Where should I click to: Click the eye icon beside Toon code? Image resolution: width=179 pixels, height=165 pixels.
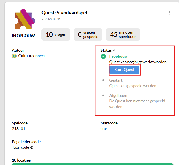[32, 147]
